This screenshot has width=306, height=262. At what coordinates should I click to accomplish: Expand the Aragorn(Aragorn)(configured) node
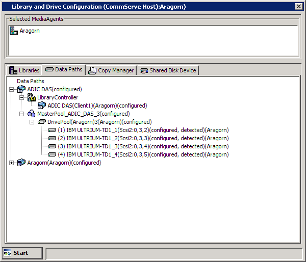coord(12,163)
